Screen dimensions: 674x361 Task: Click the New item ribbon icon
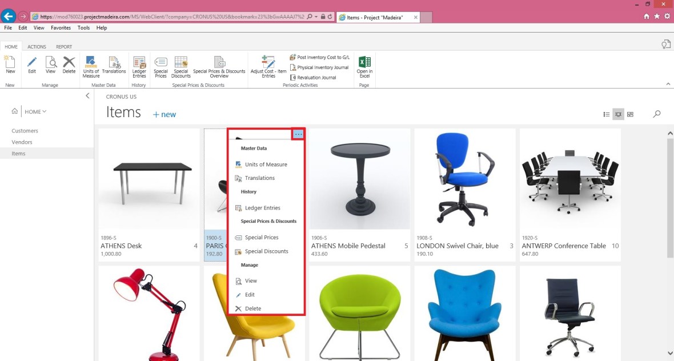(x=10, y=65)
